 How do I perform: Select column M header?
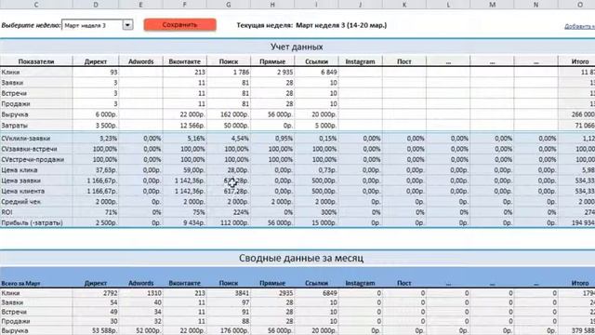coord(492,5)
